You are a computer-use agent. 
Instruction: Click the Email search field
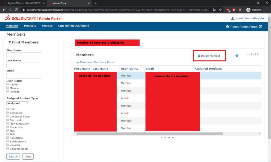click(x=24, y=75)
